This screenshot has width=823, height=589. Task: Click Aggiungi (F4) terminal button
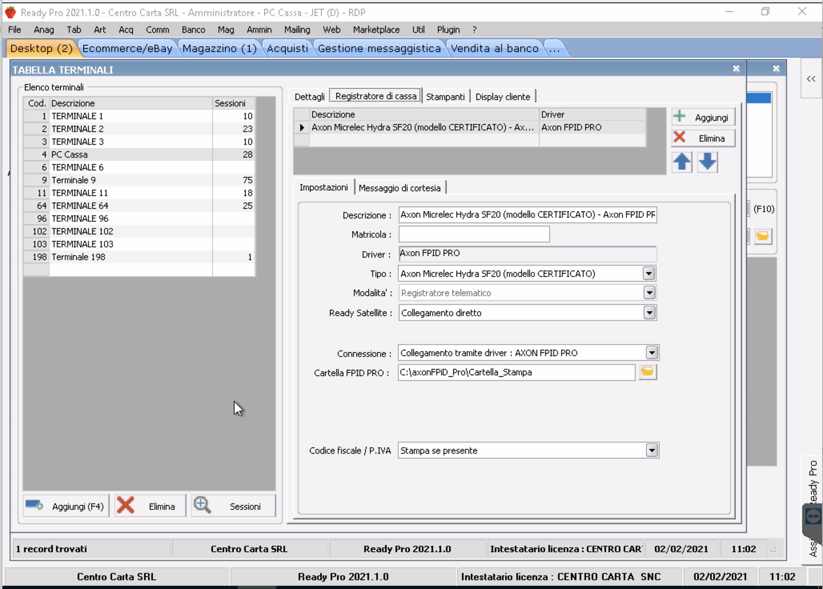click(66, 506)
